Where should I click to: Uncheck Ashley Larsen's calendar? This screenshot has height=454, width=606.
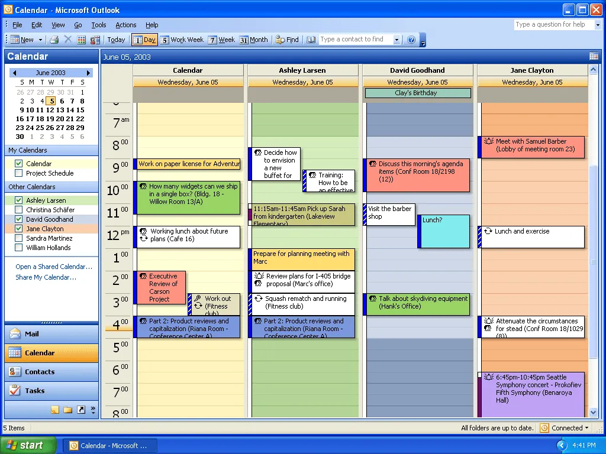coord(18,200)
